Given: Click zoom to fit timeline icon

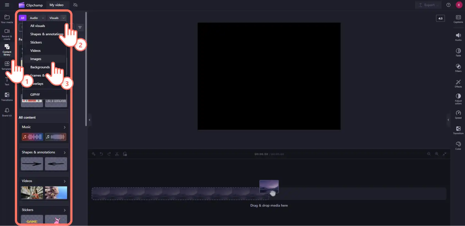Looking at the screenshot, I should pos(445,154).
